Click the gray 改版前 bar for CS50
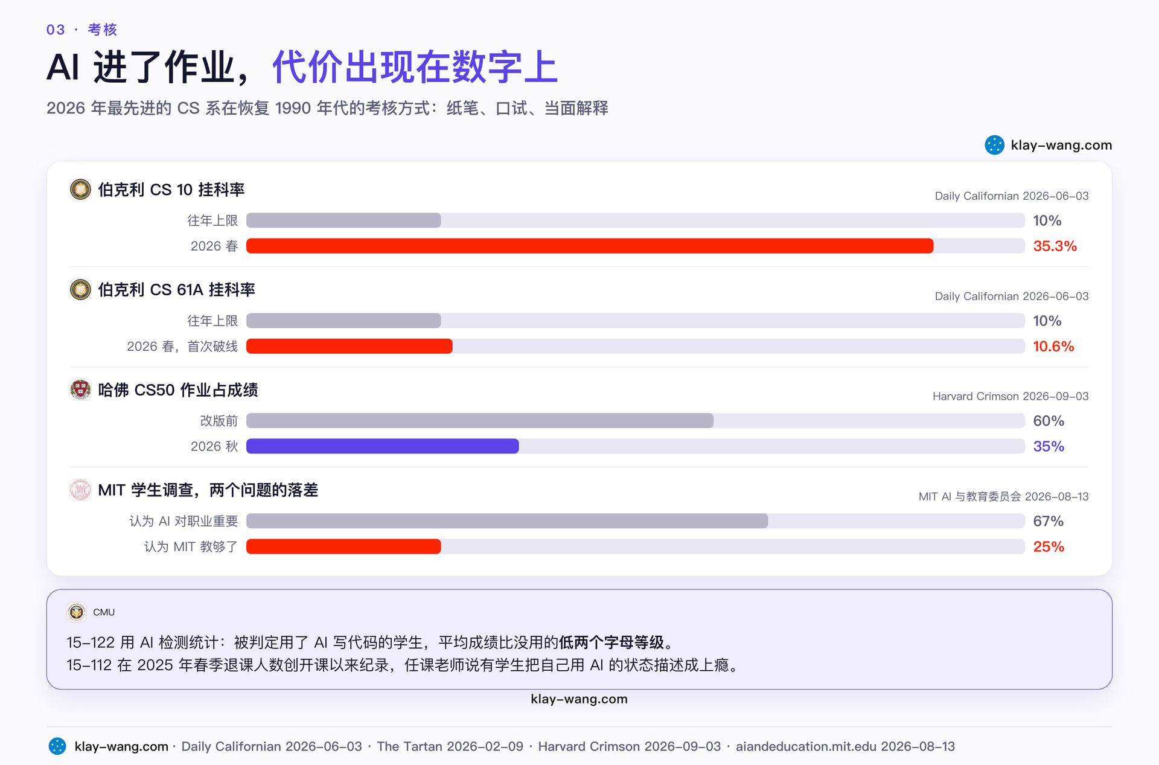The width and height of the screenshot is (1159, 765). tap(480, 421)
